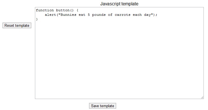This screenshot has height=110, width=208.
Task: Click the word "Bunnies" in the alert string
Action: 68,15
